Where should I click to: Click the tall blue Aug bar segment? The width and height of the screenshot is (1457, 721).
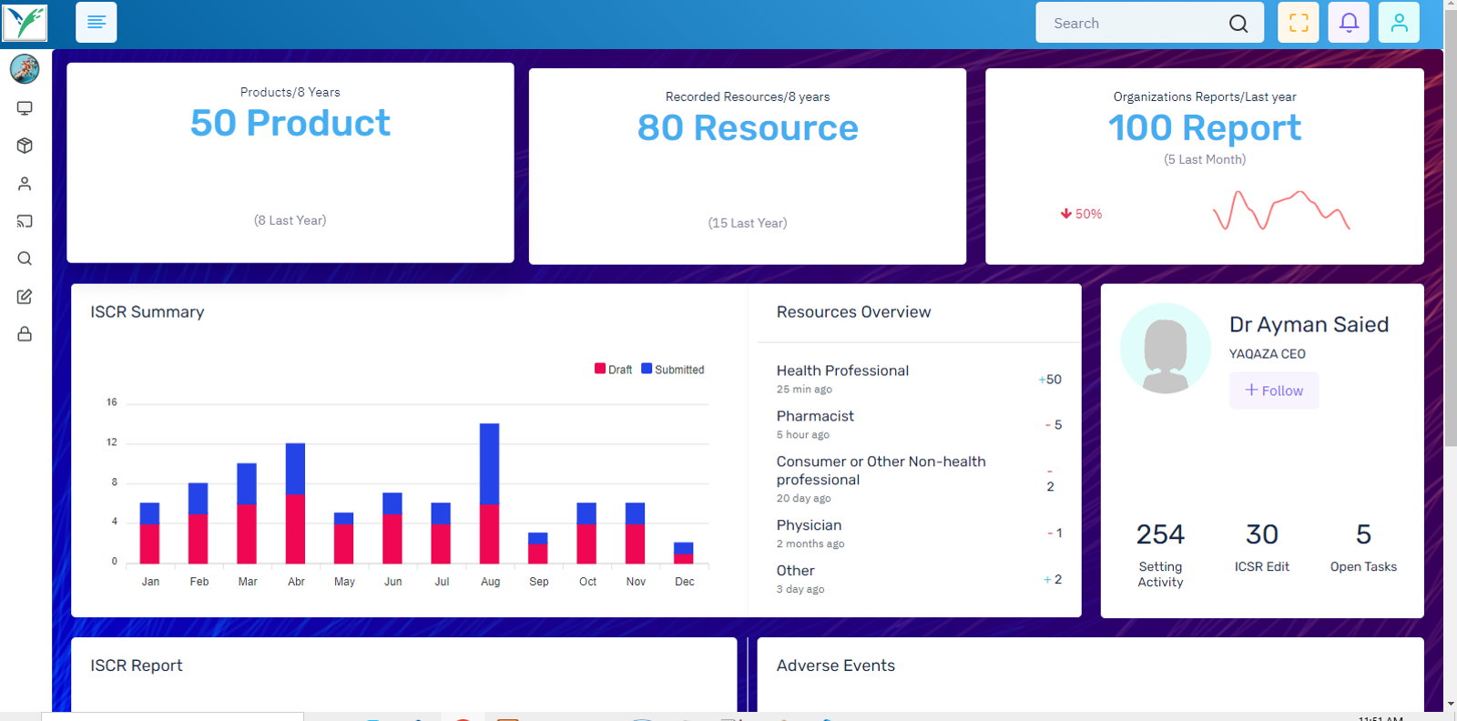(490, 463)
